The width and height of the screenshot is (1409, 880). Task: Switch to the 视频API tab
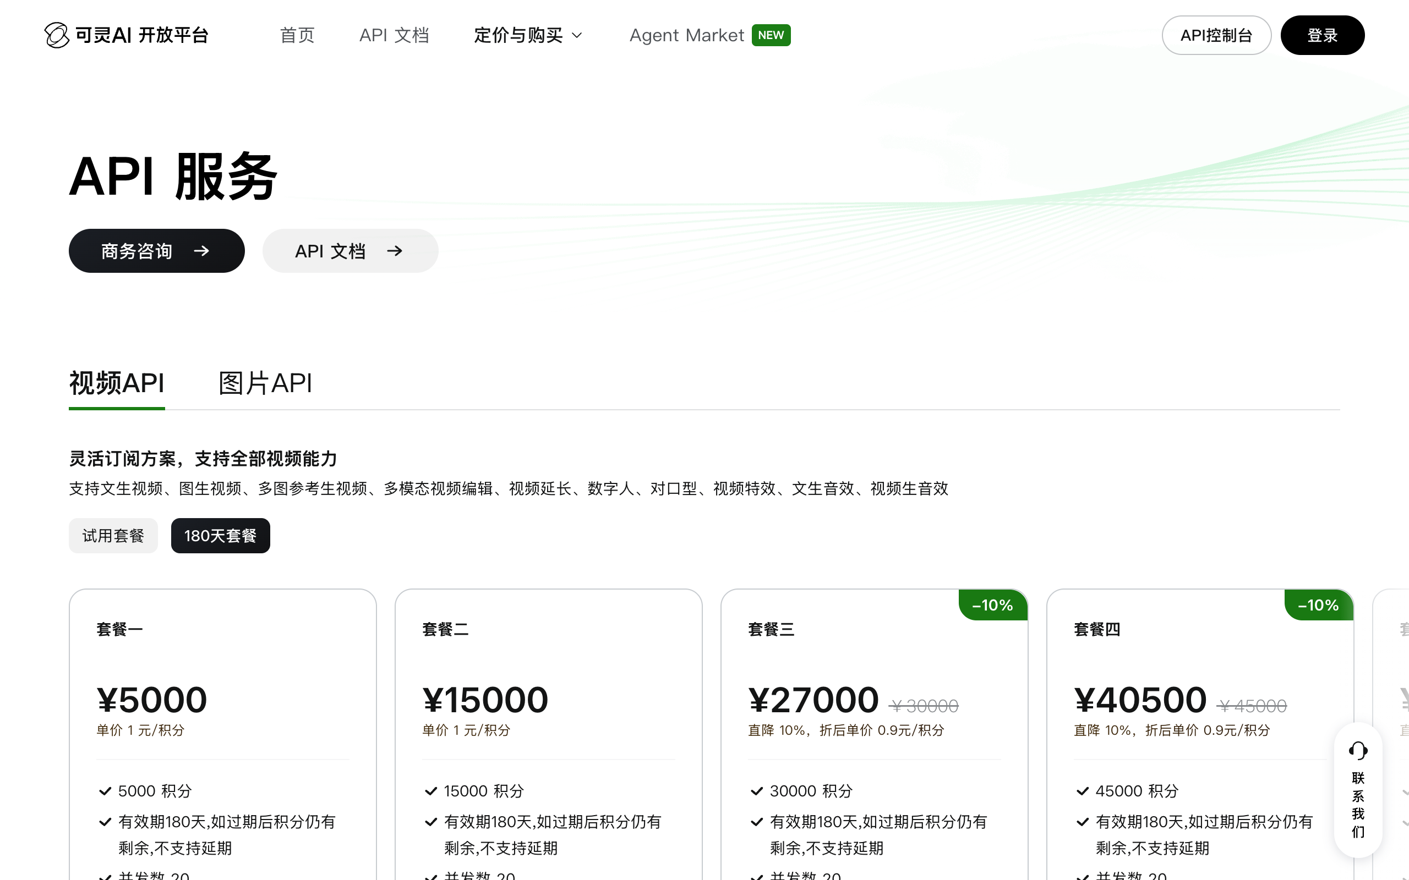[x=117, y=383]
